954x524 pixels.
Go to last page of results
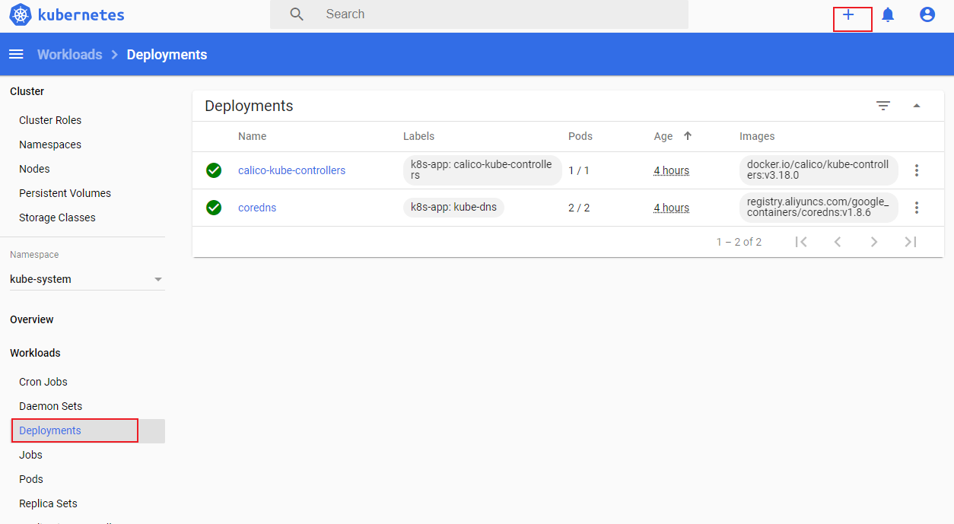pyautogui.click(x=911, y=242)
